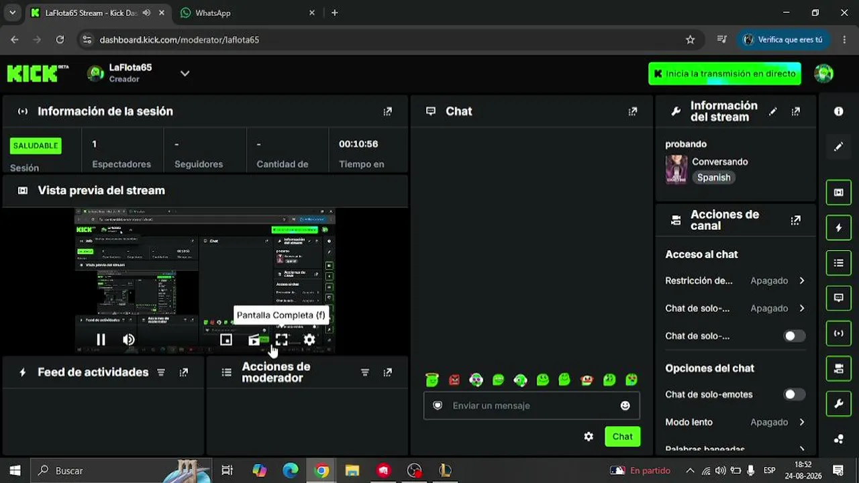The height and width of the screenshot is (483, 859).
Task: Enable Chat de solo-emotes toggle
Action: point(795,394)
